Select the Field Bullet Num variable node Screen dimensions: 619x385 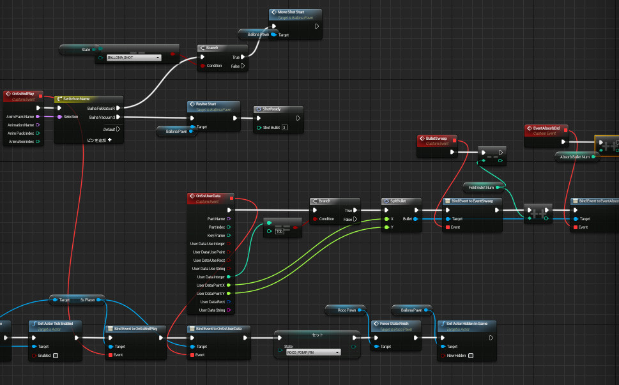(x=484, y=187)
